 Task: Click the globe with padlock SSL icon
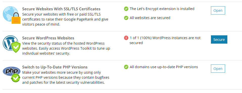tap(12, 15)
